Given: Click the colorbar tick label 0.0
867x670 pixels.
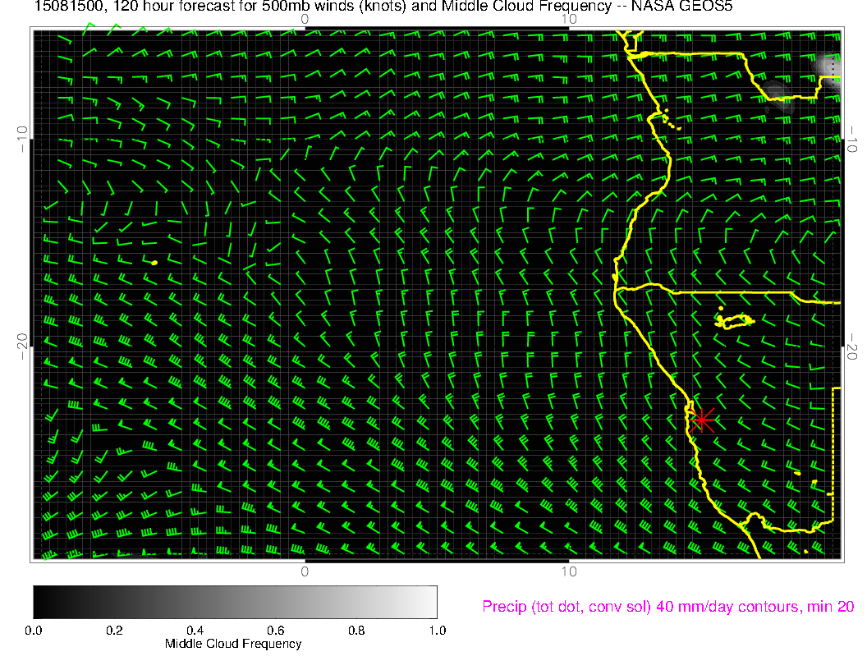Looking at the screenshot, I should pos(33,631).
